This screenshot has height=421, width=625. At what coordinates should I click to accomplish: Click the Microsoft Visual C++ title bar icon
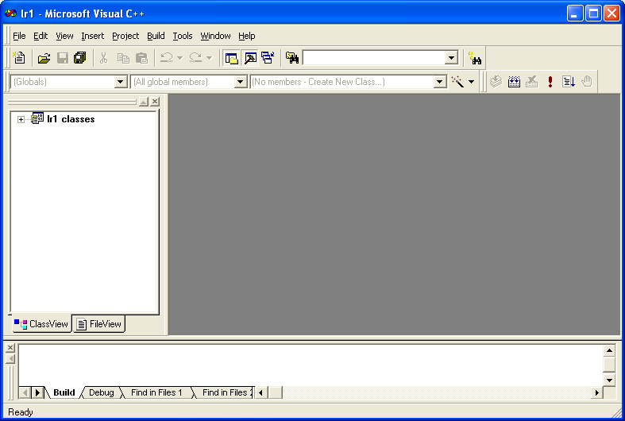pyautogui.click(x=11, y=14)
